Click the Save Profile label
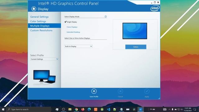 pos(94,97)
